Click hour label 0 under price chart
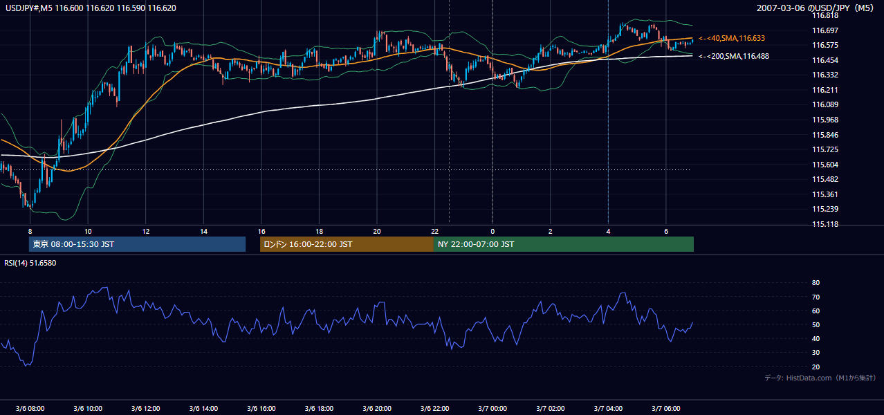The image size is (884, 415). click(x=492, y=231)
